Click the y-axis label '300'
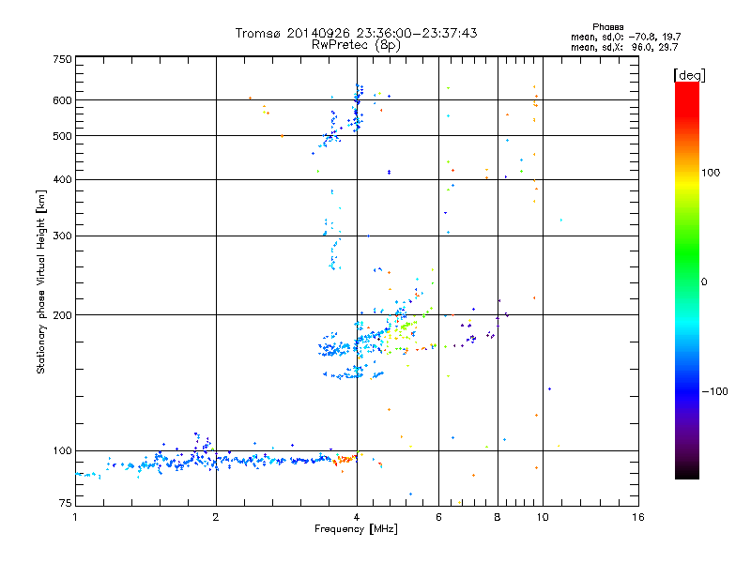 coord(62,236)
